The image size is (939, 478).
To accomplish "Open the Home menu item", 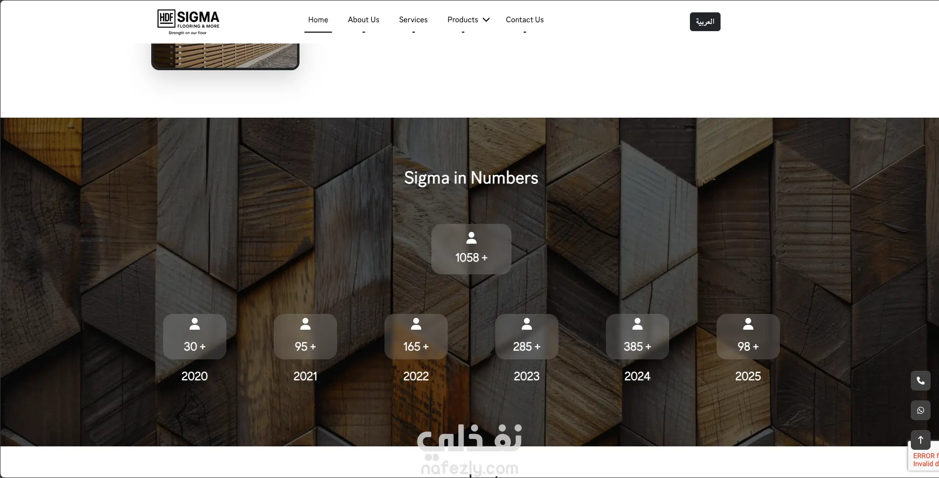I will [318, 20].
